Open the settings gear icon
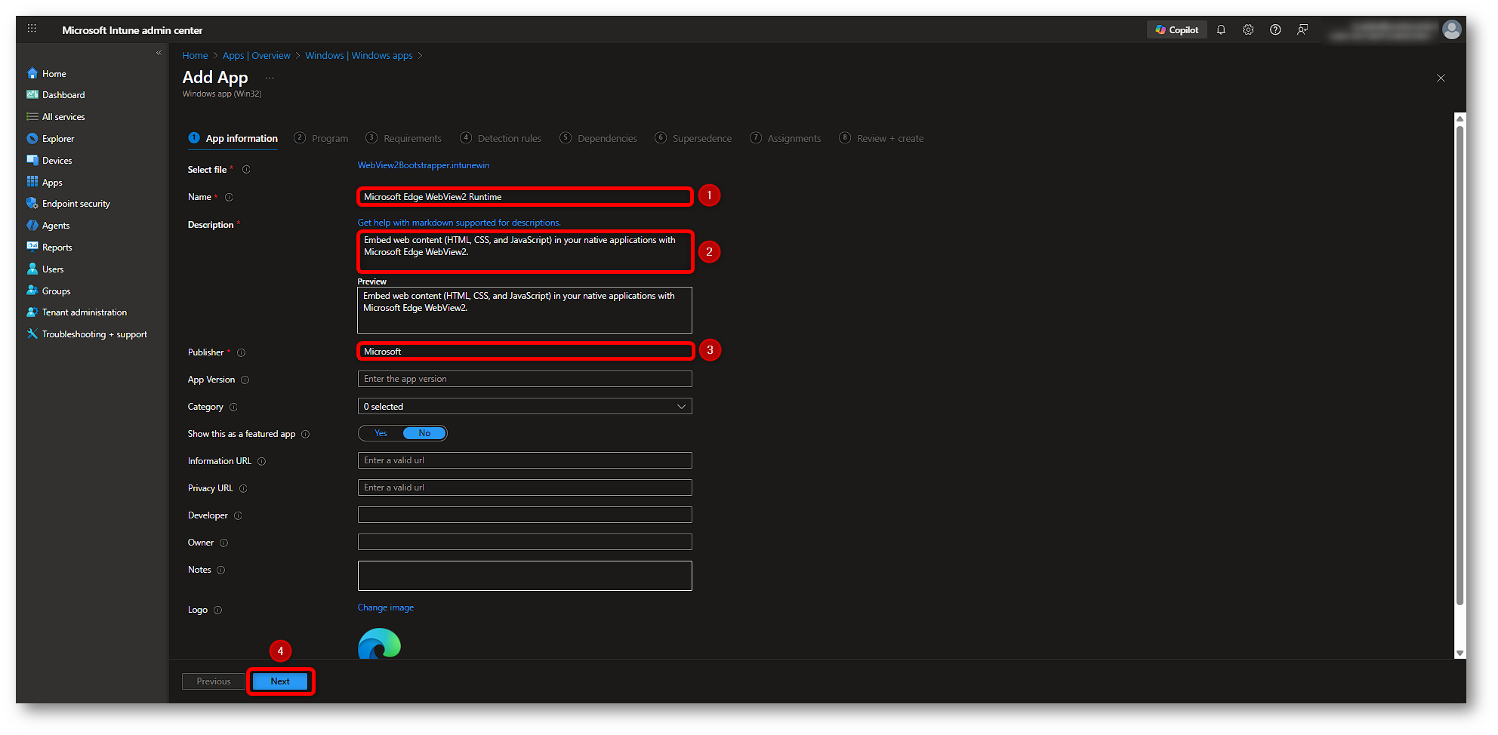Image resolution: width=1498 pixels, height=735 pixels. pyautogui.click(x=1248, y=30)
